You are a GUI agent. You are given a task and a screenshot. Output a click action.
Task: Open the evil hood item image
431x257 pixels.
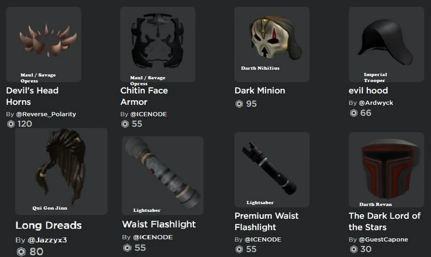click(x=386, y=44)
